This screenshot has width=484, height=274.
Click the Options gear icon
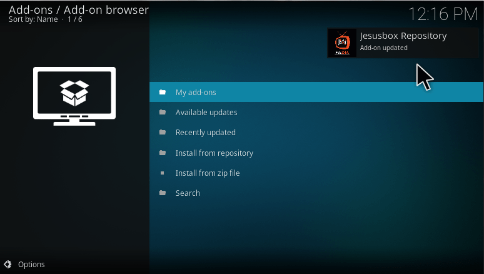click(x=8, y=264)
